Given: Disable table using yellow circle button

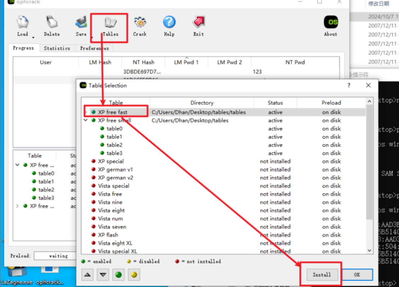Looking at the screenshot, I should click(x=134, y=275).
